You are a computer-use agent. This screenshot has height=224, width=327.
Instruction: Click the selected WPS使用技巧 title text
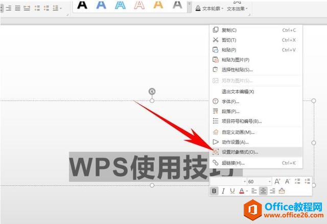[139, 167]
